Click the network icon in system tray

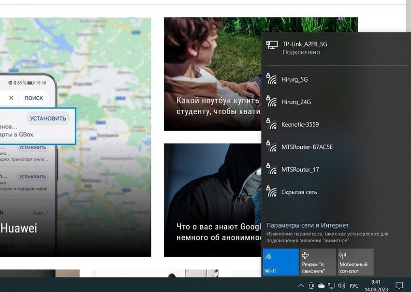[332, 285]
